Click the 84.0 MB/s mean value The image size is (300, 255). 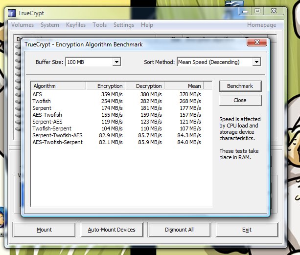point(189,142)
